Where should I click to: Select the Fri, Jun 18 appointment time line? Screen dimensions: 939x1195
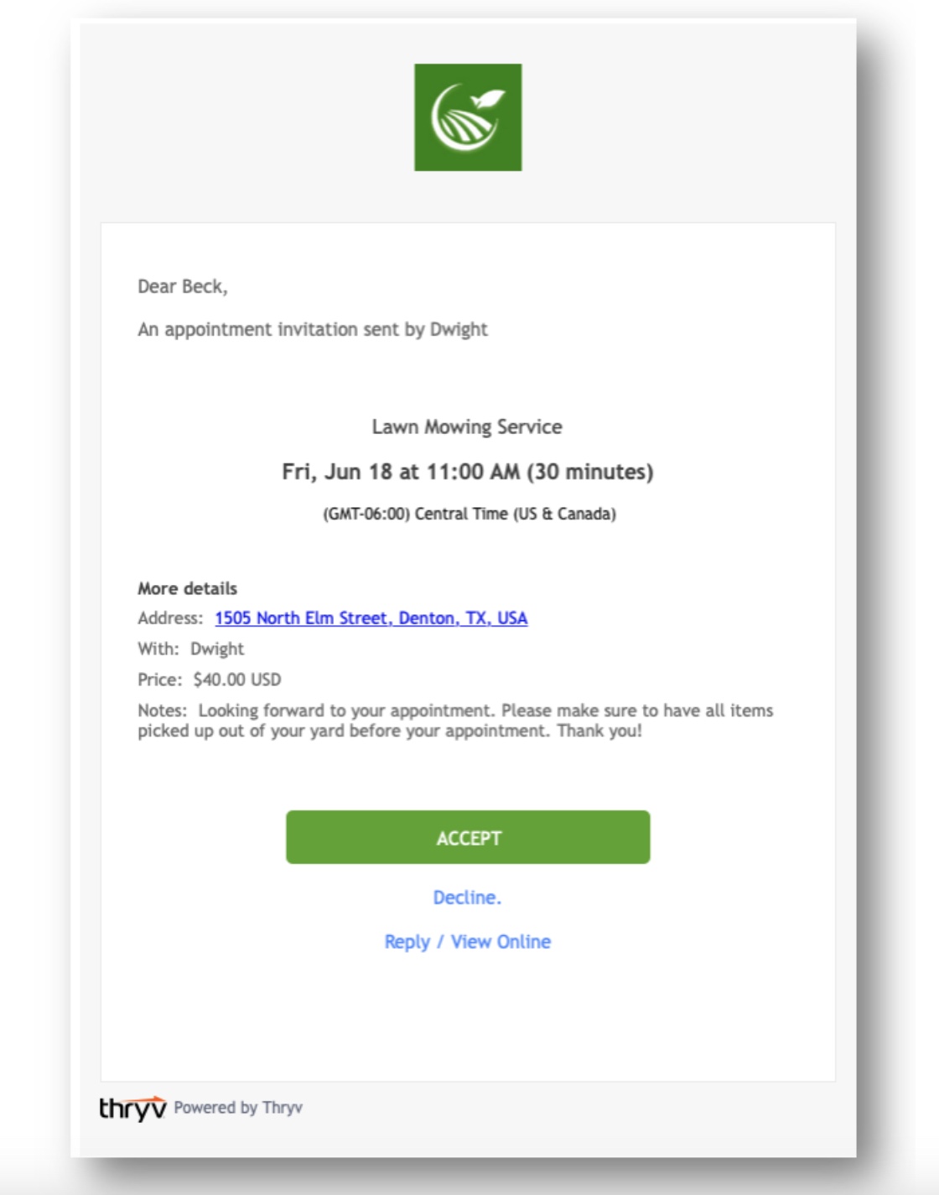(x=467, y=472)
